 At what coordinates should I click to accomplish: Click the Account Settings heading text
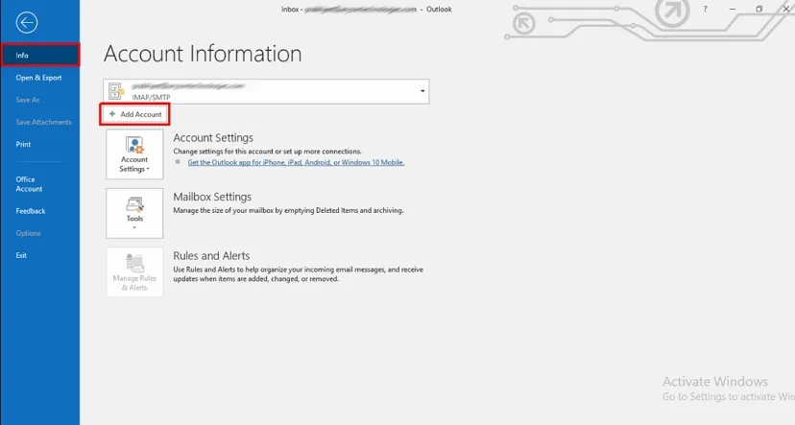coord(213,138)
